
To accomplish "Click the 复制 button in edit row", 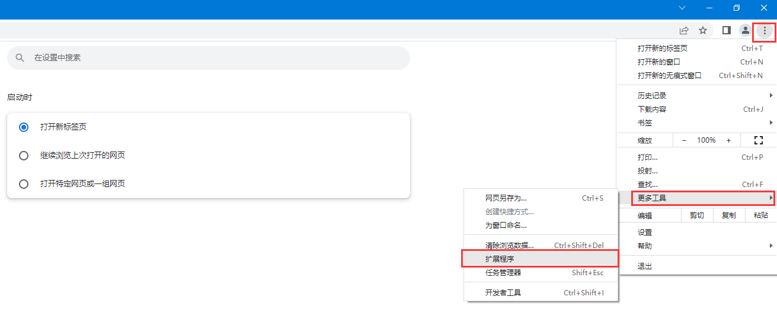I will coord(728,216).
